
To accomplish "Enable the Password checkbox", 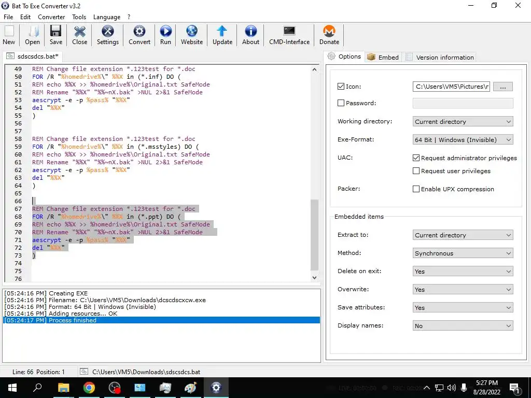I will point(341,103).
